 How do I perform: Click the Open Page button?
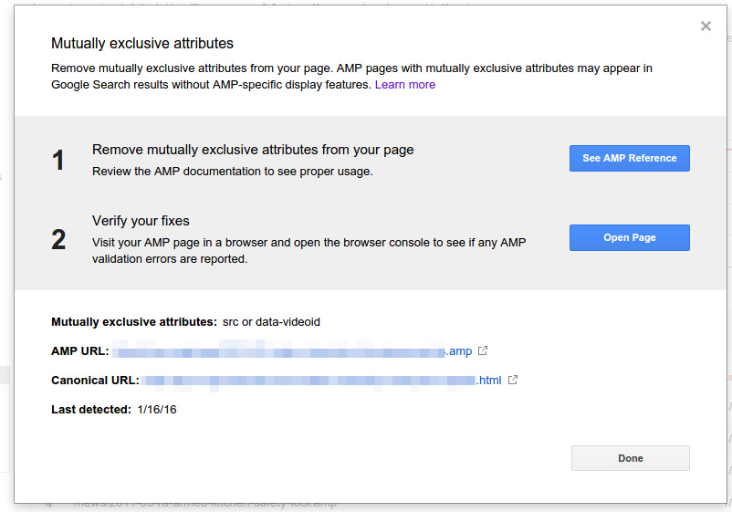(x=629, y=237)
